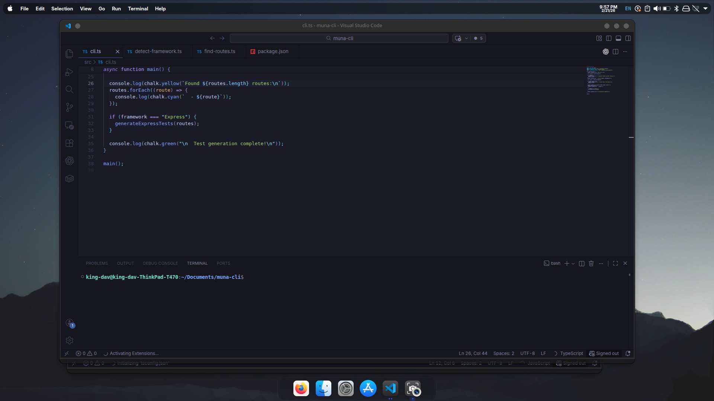
Task: Show the OUTPUT panel tab
Action: (125, 263)
